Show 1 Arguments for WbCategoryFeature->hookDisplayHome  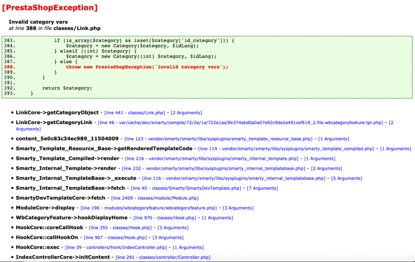point(217,218)
